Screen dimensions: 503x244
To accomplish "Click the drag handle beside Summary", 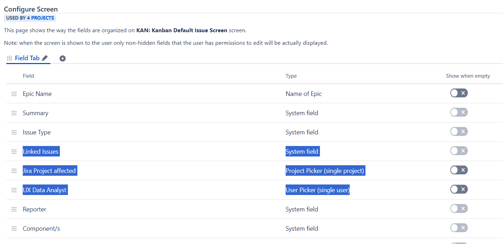I will pyautogui.click(x=14, y=113).
